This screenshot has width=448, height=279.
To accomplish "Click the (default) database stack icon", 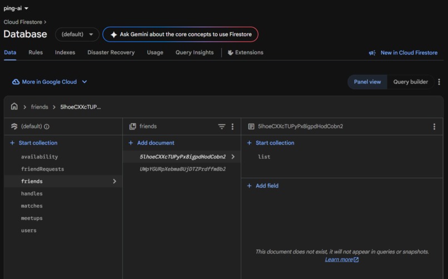I will tap(14, 126).
